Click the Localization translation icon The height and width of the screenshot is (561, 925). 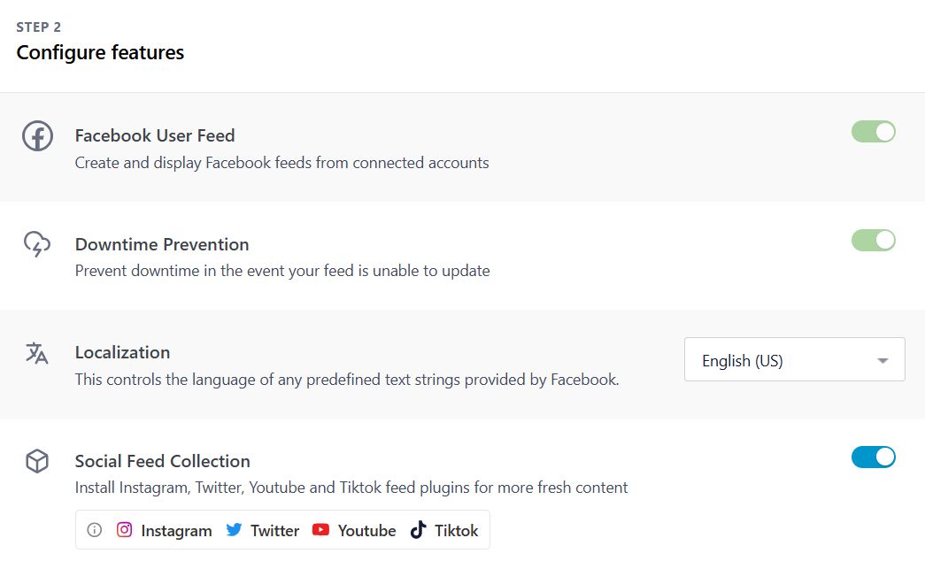[36, 354]
